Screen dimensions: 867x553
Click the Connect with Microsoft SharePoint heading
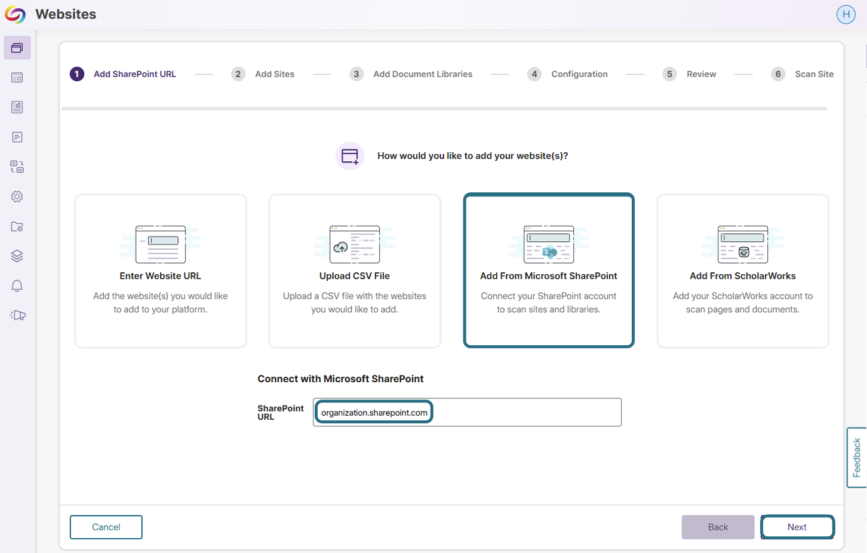click(340, 379)
